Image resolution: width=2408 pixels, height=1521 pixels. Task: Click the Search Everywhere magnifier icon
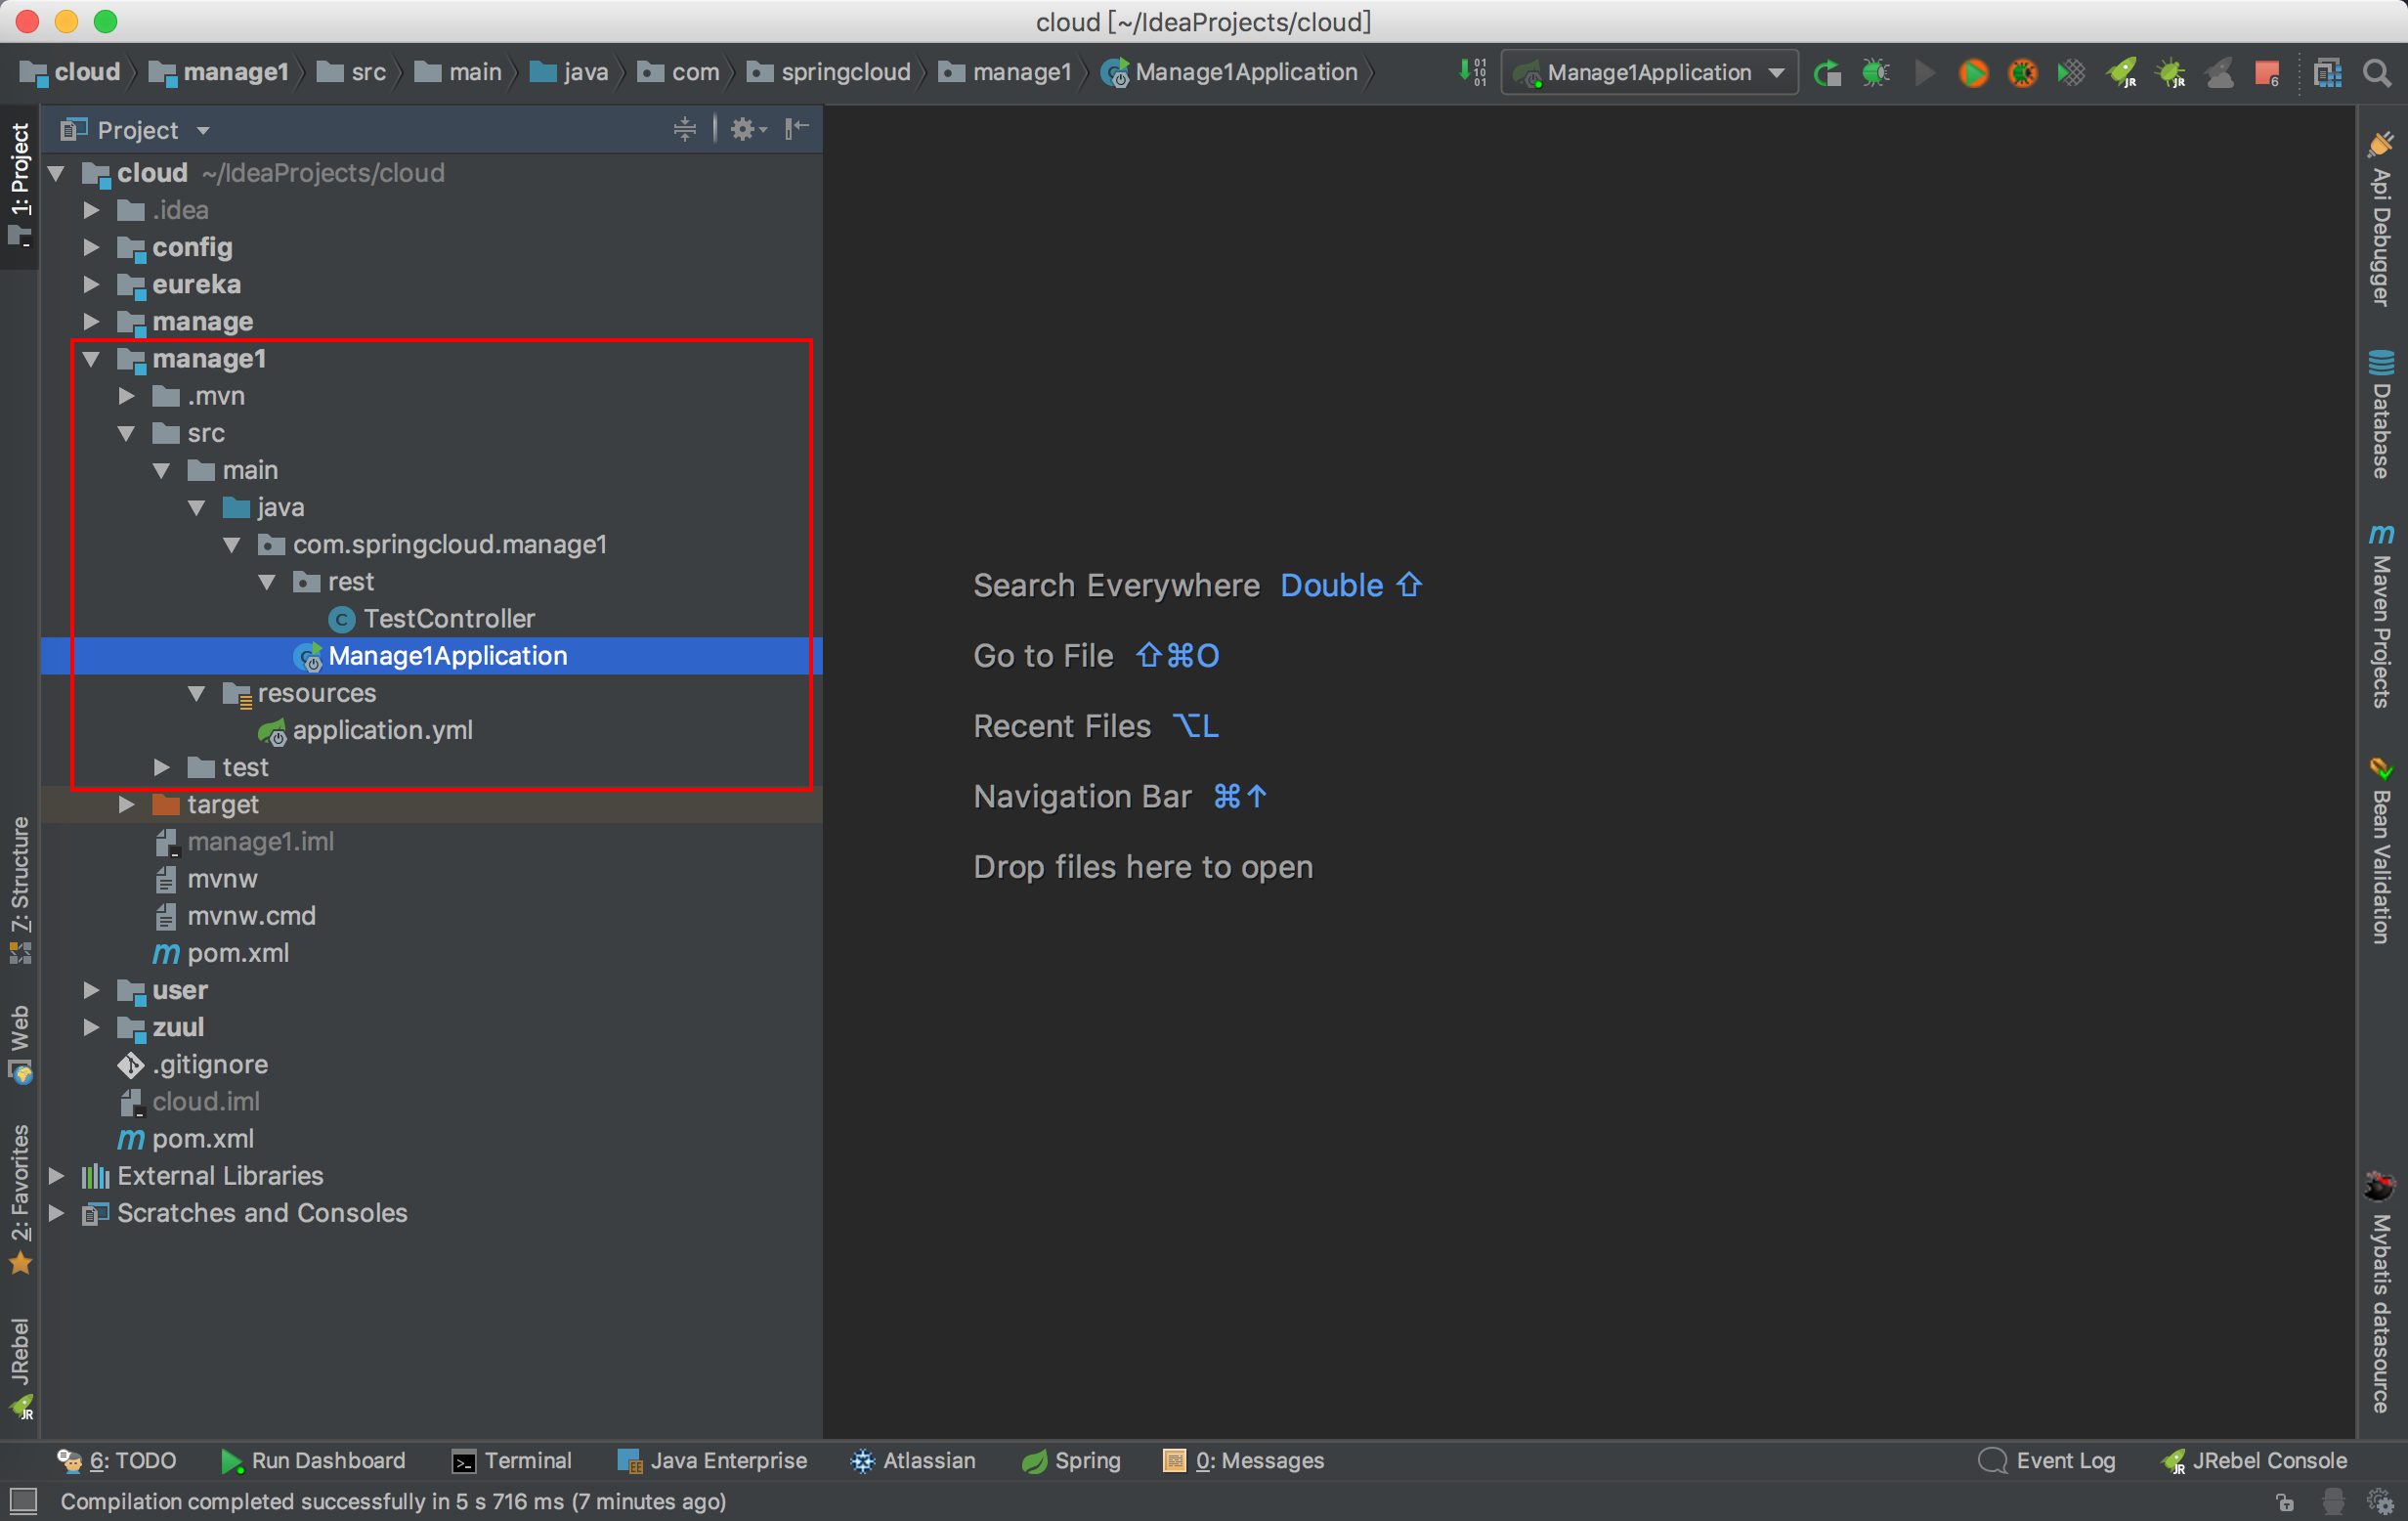pos(2377,73)
